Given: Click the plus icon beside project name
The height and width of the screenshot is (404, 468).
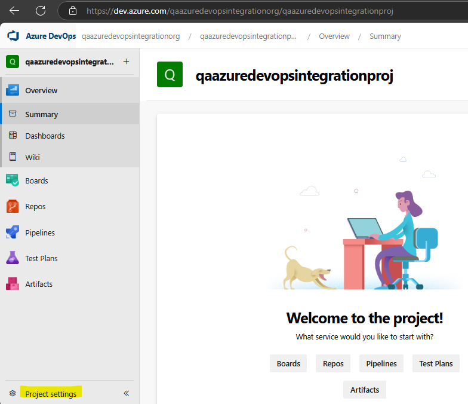Looking at the screenshot, I should [126, 62].
